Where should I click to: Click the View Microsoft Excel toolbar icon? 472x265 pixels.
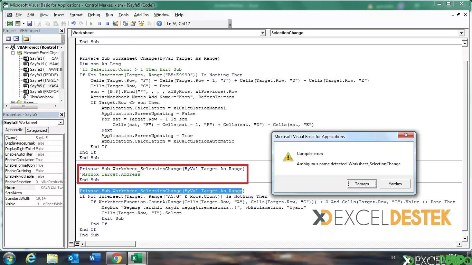[10, 23]
